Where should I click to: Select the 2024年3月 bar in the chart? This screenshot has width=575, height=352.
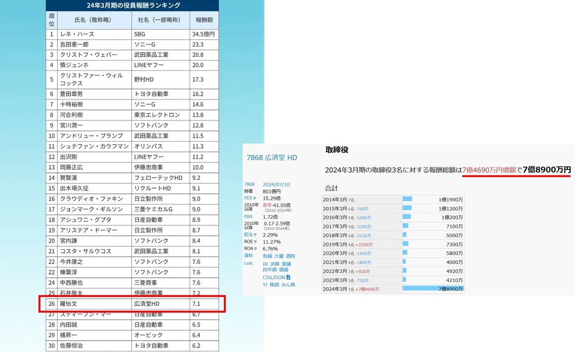[433, 289]
